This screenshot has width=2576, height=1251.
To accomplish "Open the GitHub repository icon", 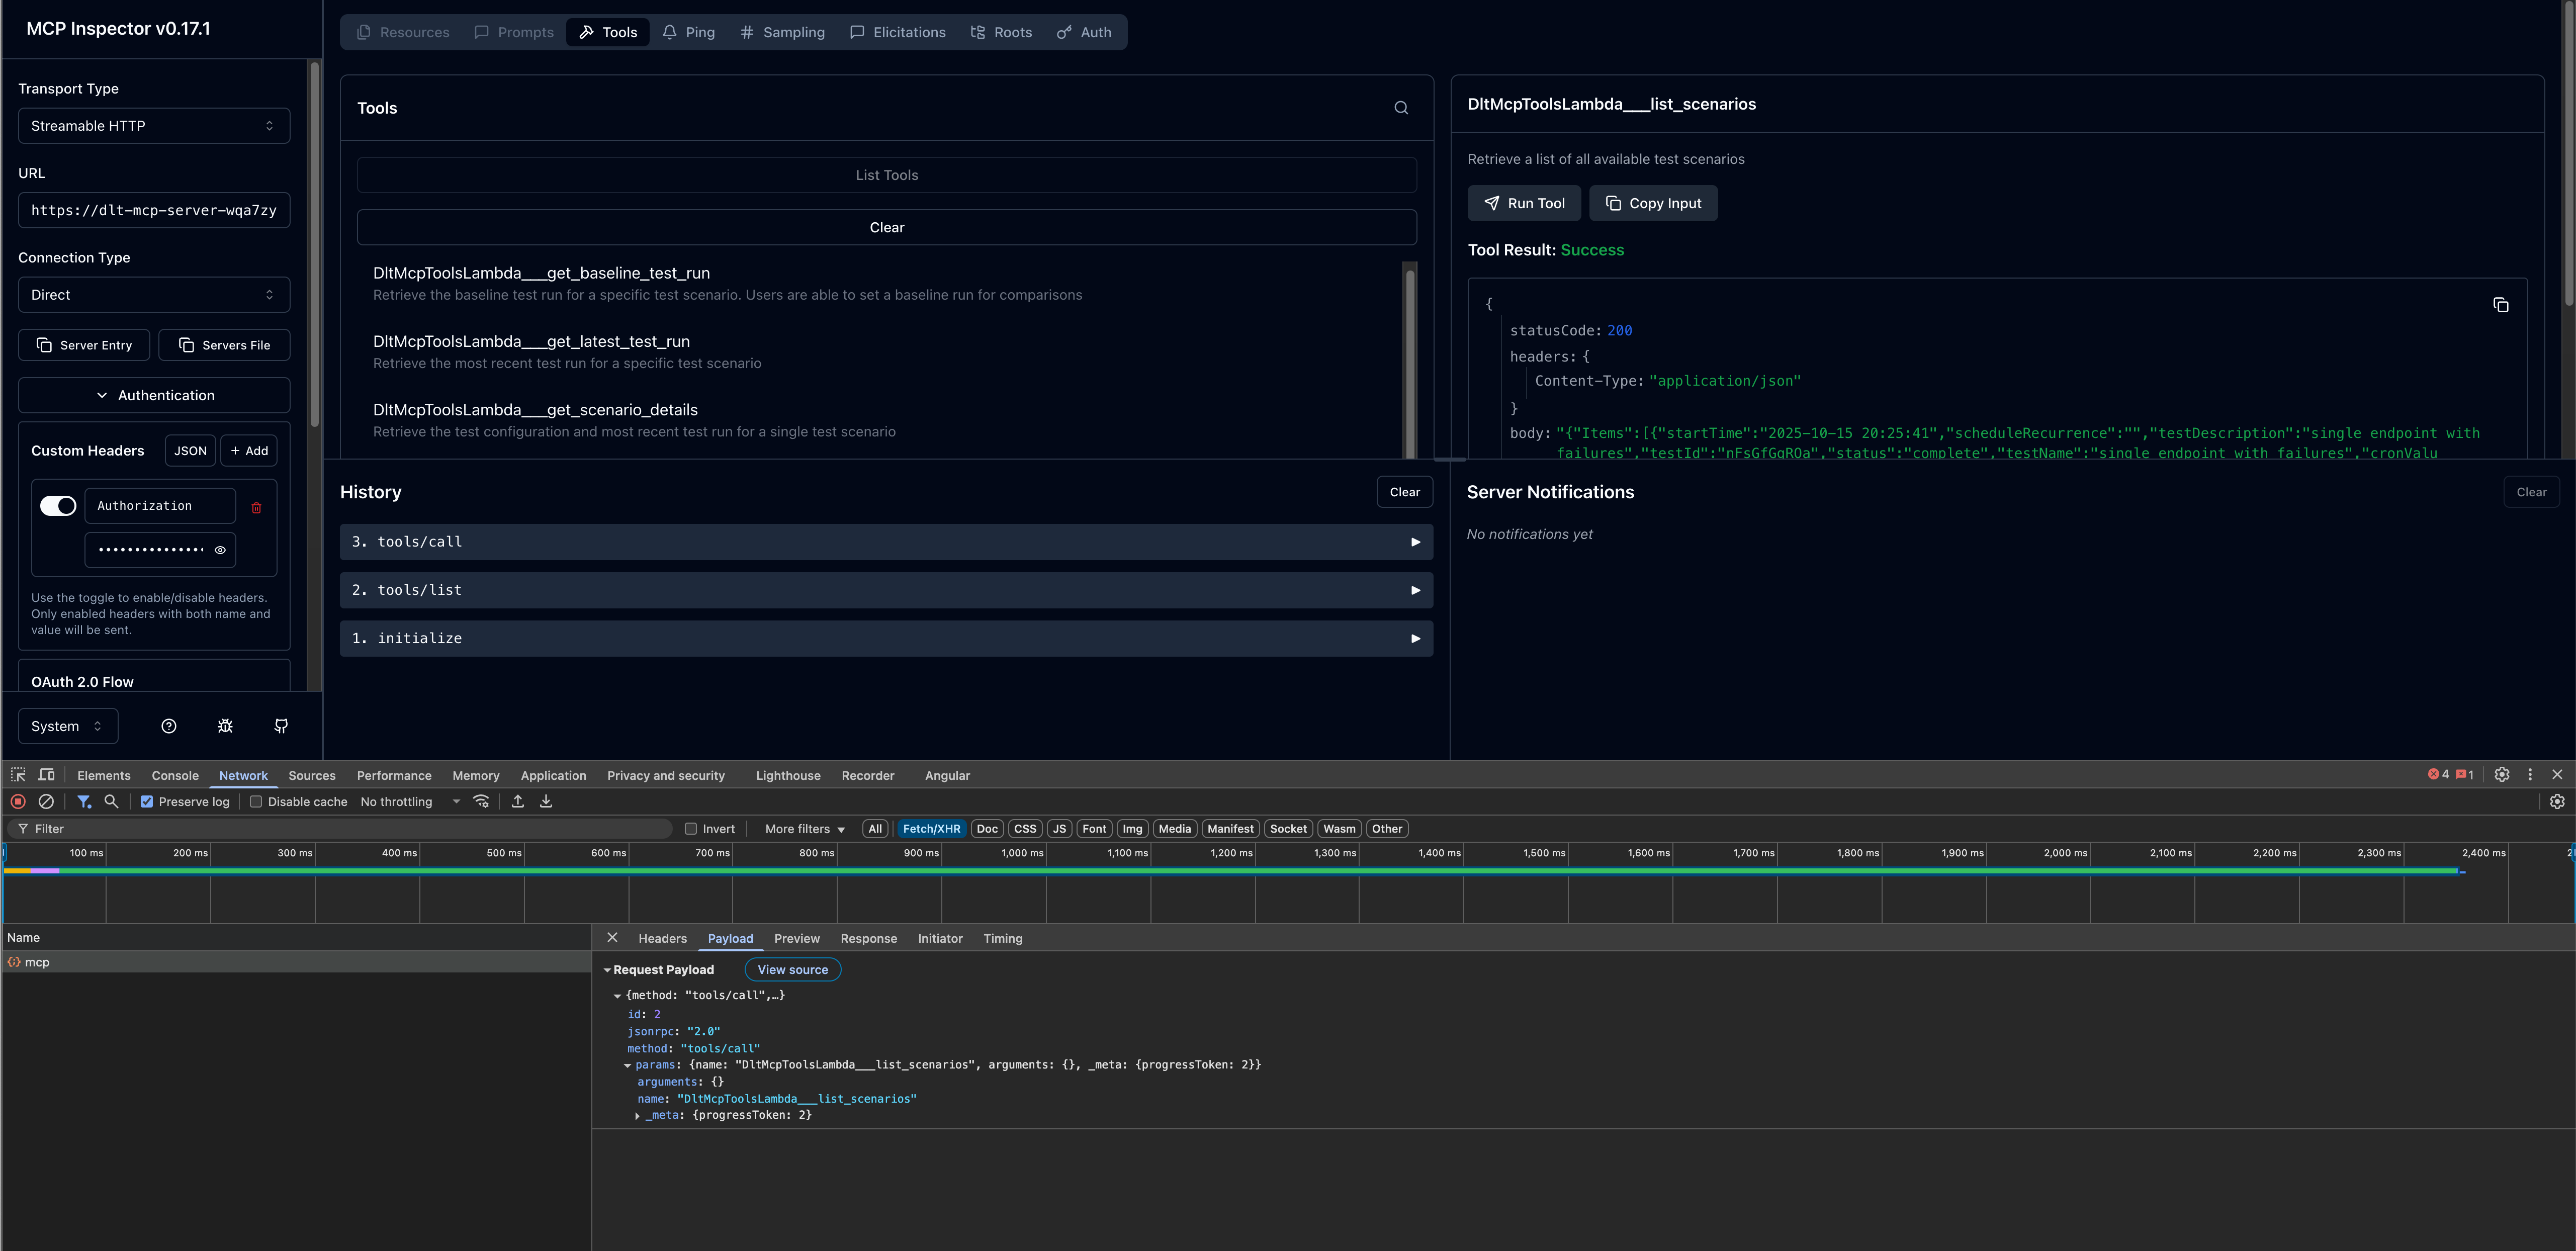I will click(281, 726).
